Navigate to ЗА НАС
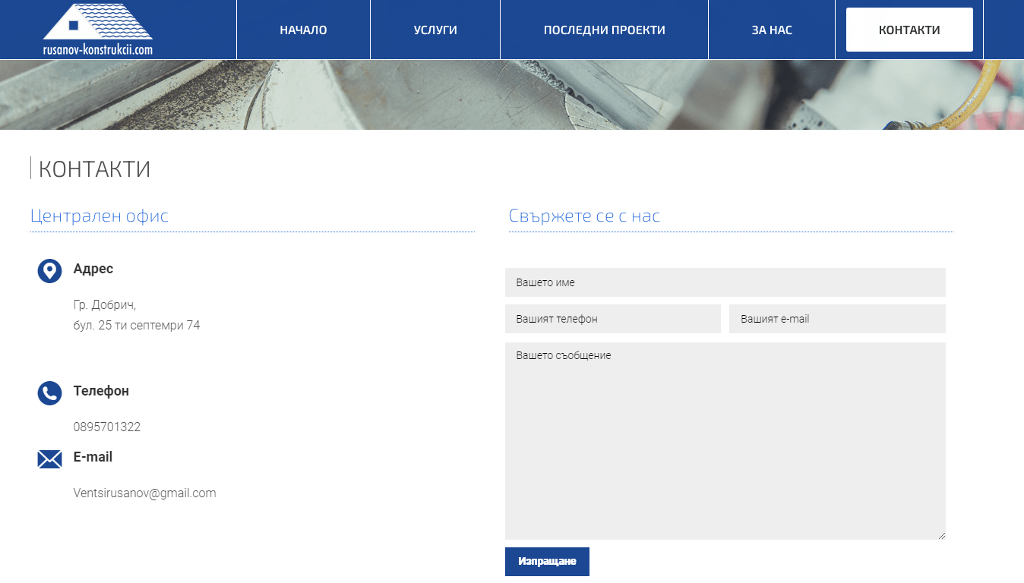 tap(772, 30)
